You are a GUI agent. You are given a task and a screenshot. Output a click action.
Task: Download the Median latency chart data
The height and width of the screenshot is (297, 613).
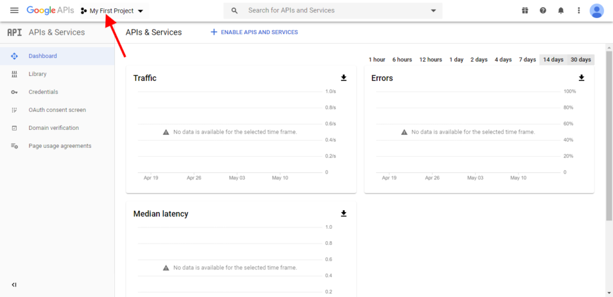click(344, 213)
